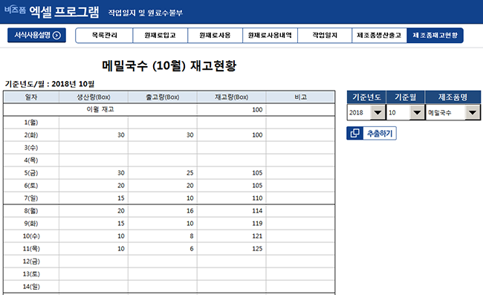Viewport: 483px width, 295px height.
Task: Select the date cell 9(화)
Action: pos(31,223)
